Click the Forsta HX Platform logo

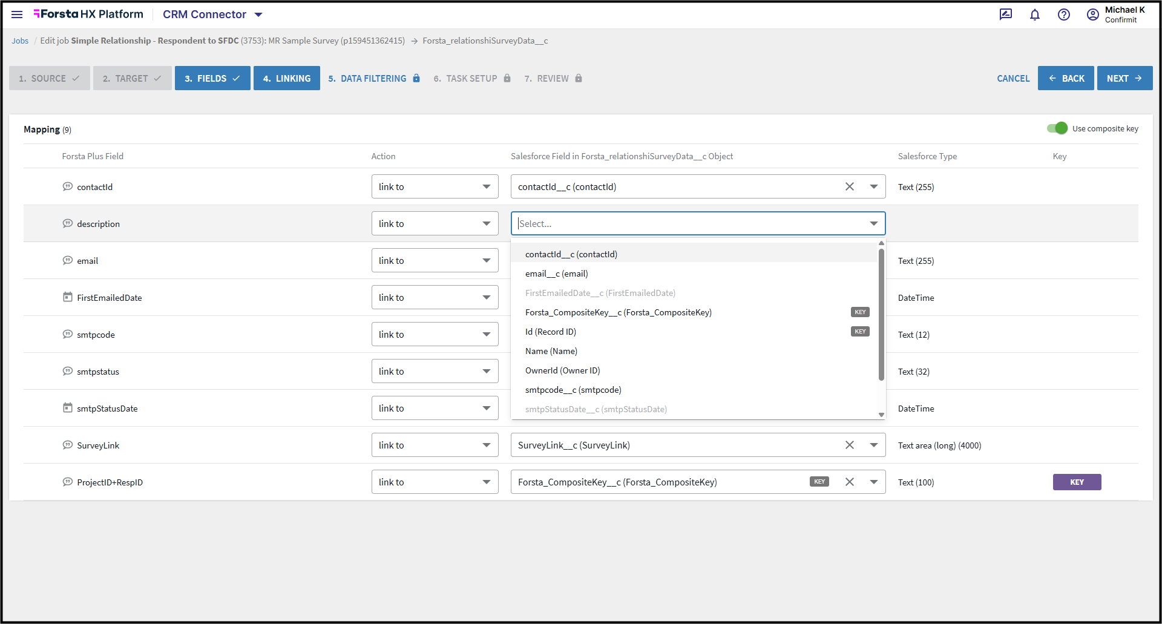88,14
